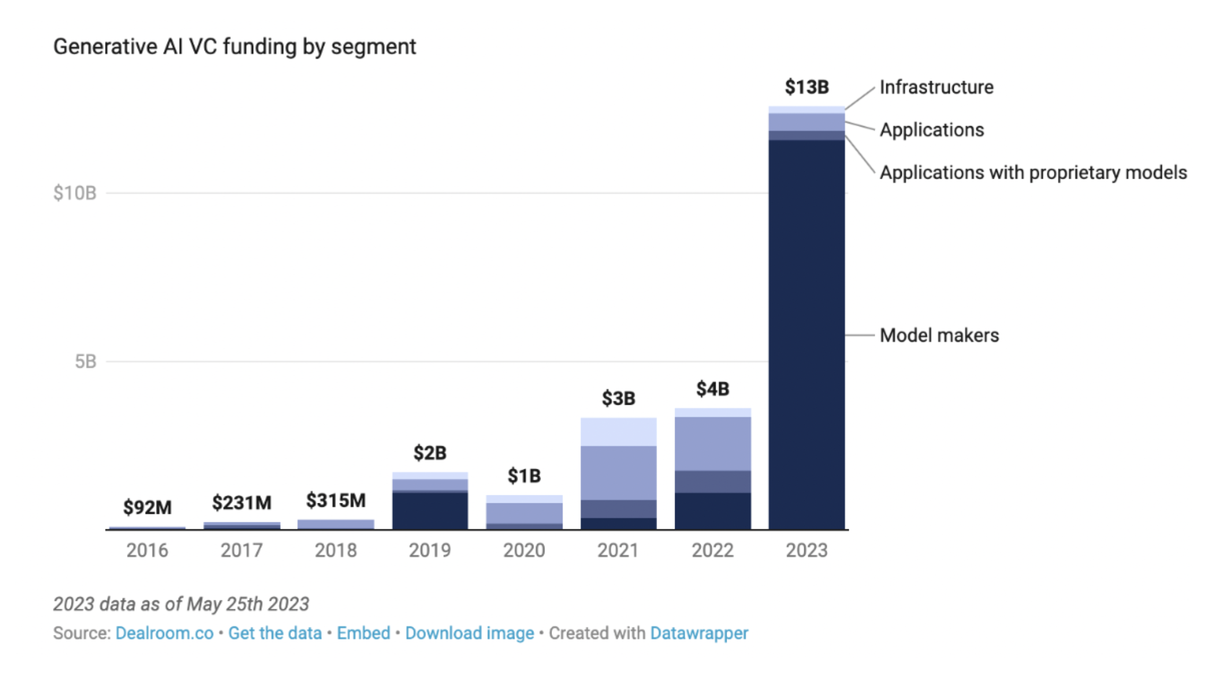Image resolution: width=1224 pixels, height=681 pixels.
Task: Click the $13B total label
Action: 806,87
